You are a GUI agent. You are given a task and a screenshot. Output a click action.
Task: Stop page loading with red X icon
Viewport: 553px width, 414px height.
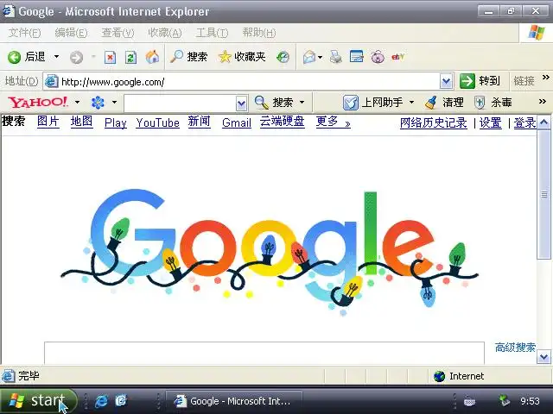(110, 57)
